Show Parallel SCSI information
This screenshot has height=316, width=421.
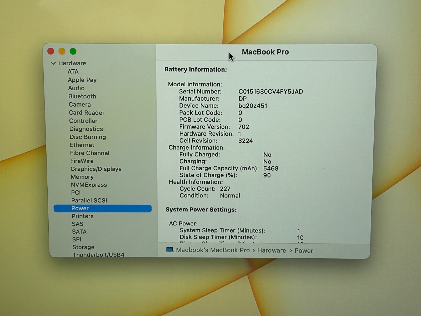89,201
